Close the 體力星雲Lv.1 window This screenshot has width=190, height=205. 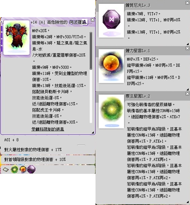click(188, 48)
